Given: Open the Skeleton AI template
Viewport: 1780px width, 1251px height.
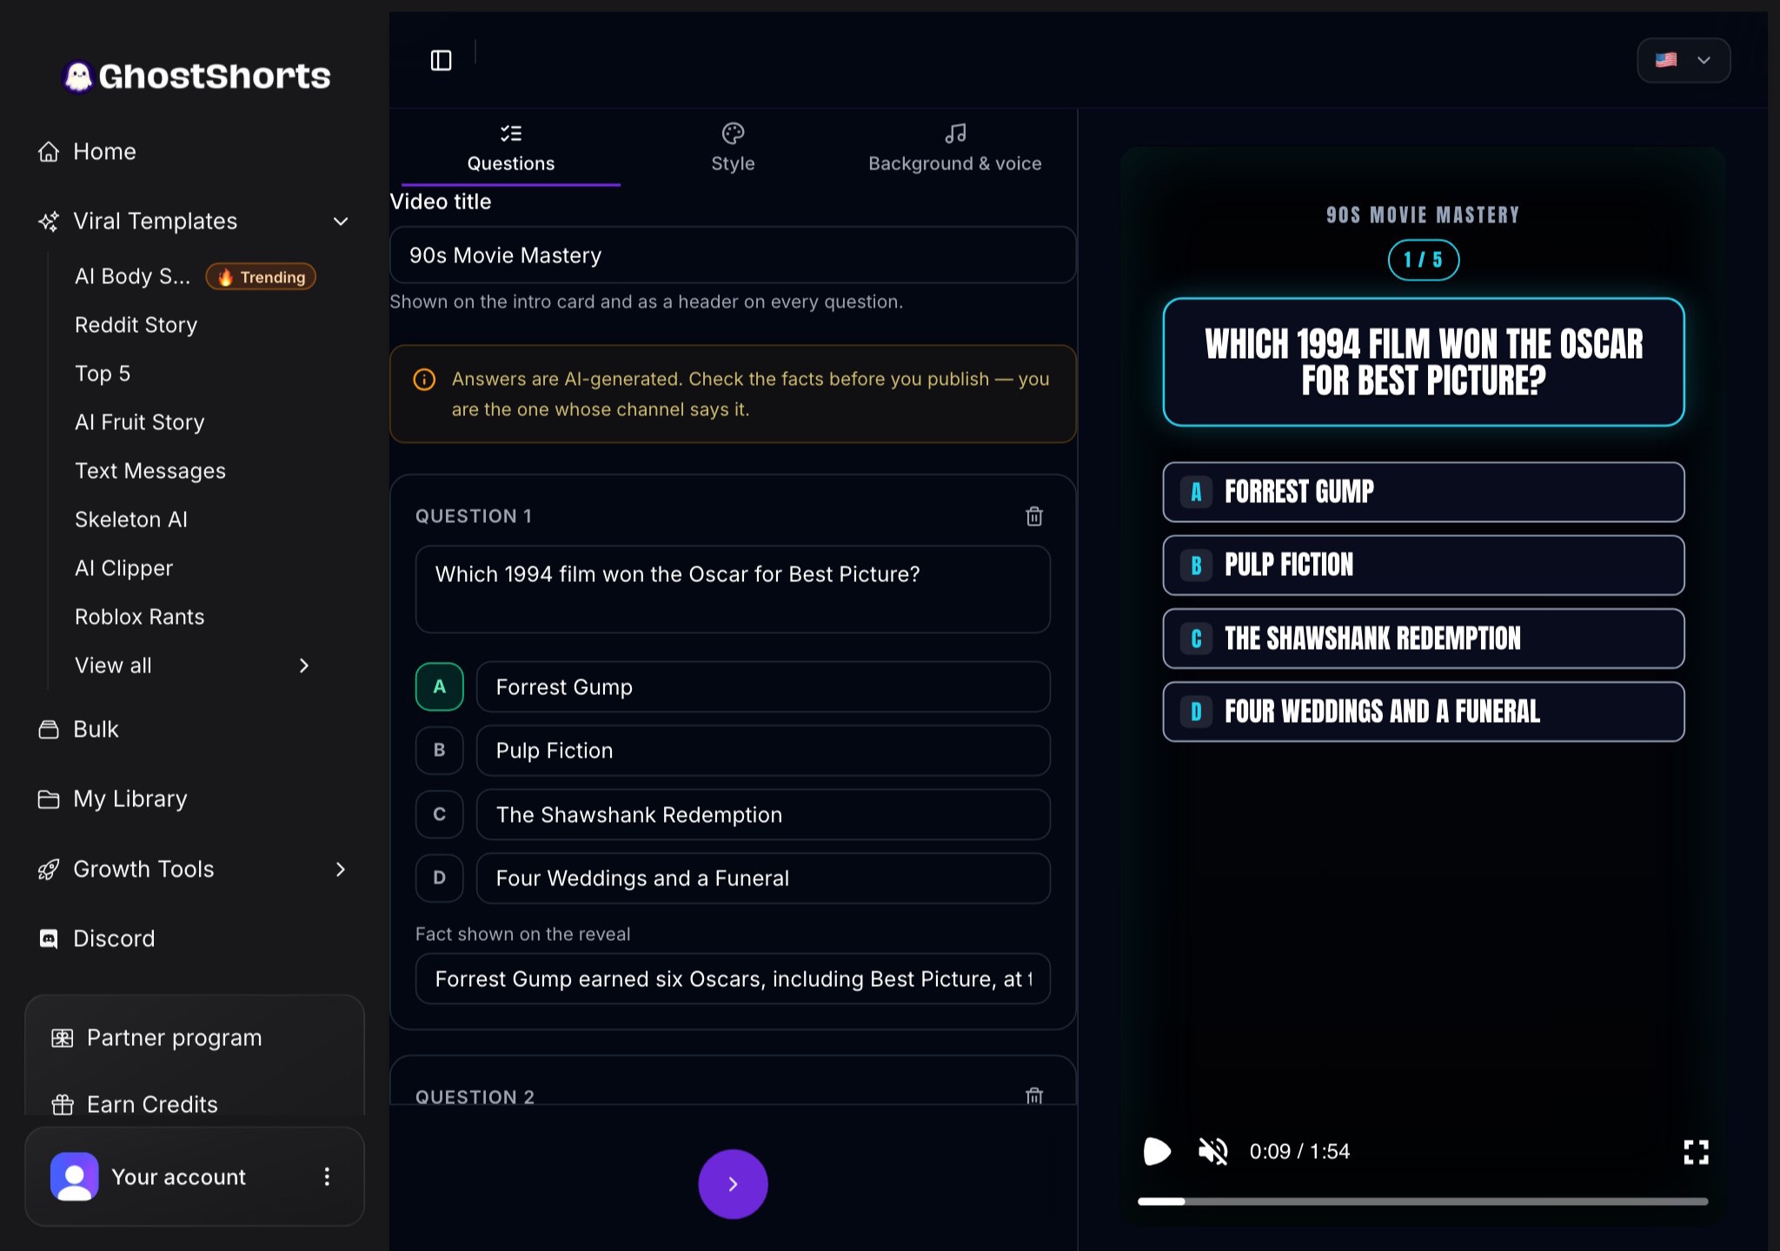Looking at the screenshot, I should click(x=131, y=520).
